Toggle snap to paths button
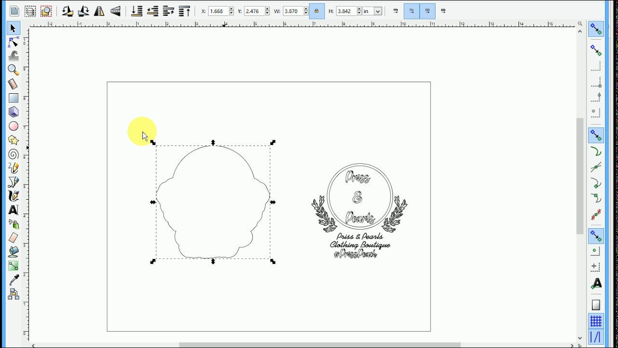 click(596, 152)
